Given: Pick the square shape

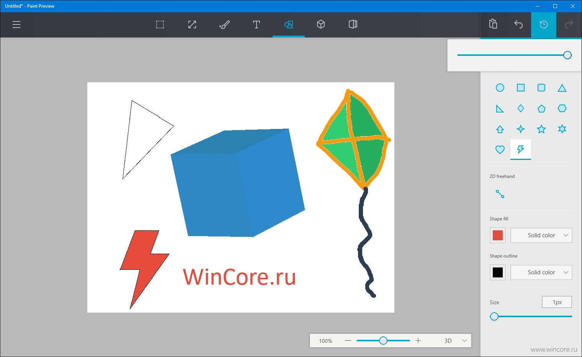Looking at the screenshot, I should pos(521,88).
